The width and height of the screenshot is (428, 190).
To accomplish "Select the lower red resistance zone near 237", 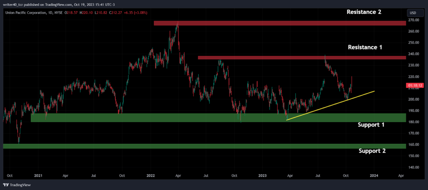I will tap(302, 58).
